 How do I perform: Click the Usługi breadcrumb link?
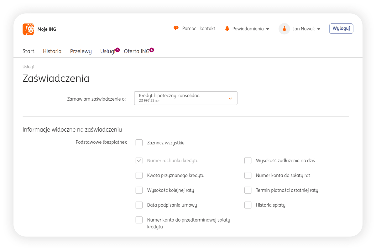pyautogui.click(x=28, y=67)
